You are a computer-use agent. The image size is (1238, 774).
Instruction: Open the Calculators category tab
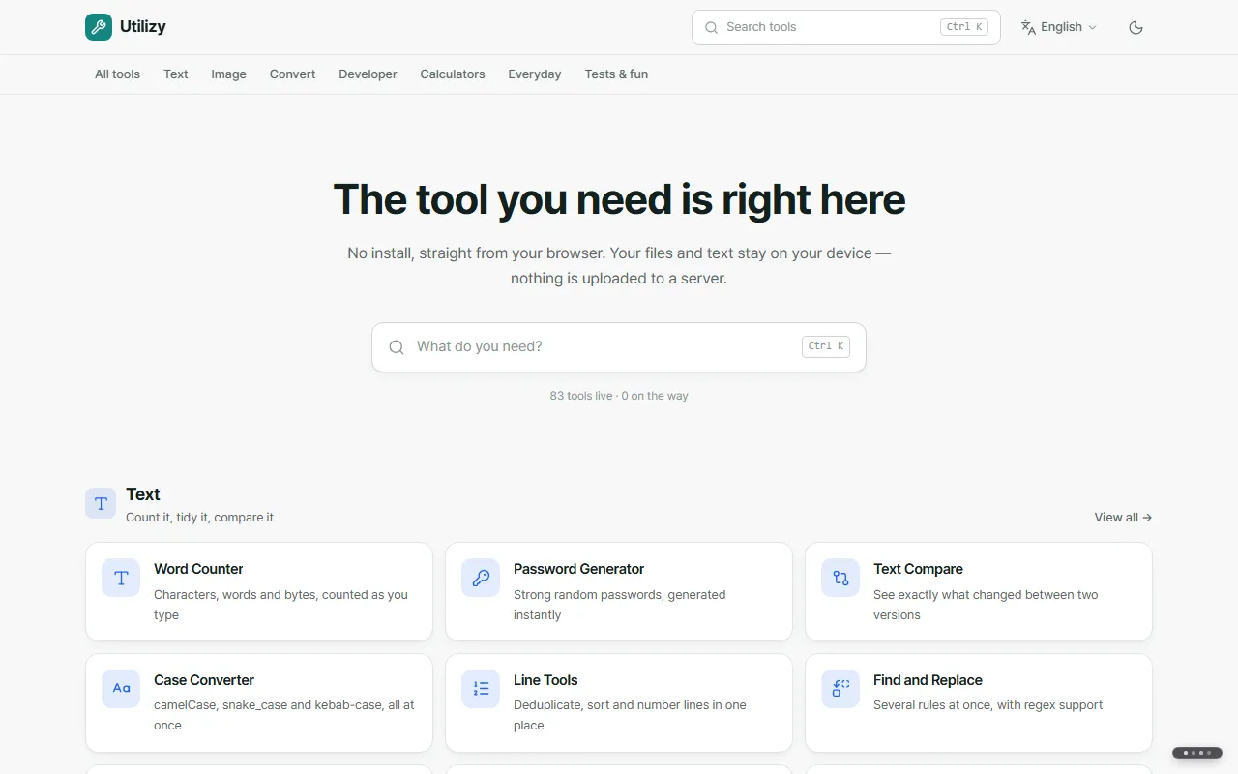click(453, 74)
